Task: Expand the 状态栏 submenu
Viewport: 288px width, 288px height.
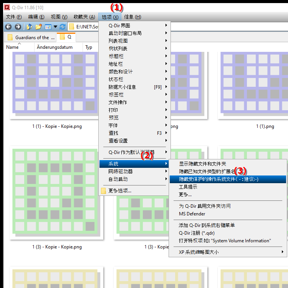Action: coord(135,79)
